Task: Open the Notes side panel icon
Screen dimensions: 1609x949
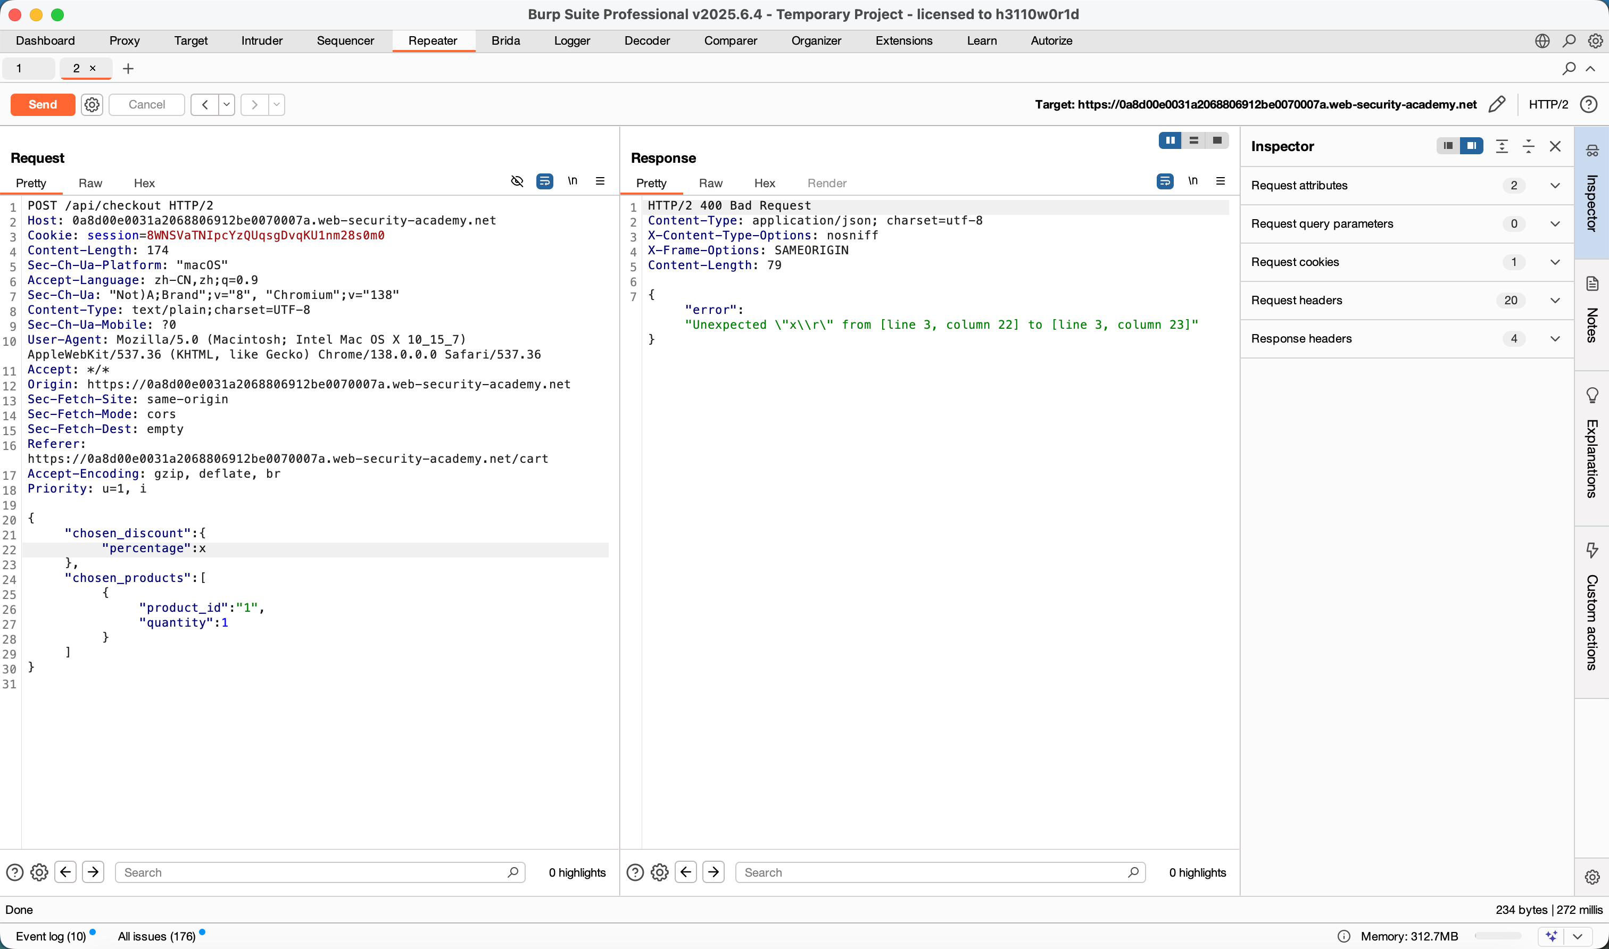Action: (x=1592, y=284)
